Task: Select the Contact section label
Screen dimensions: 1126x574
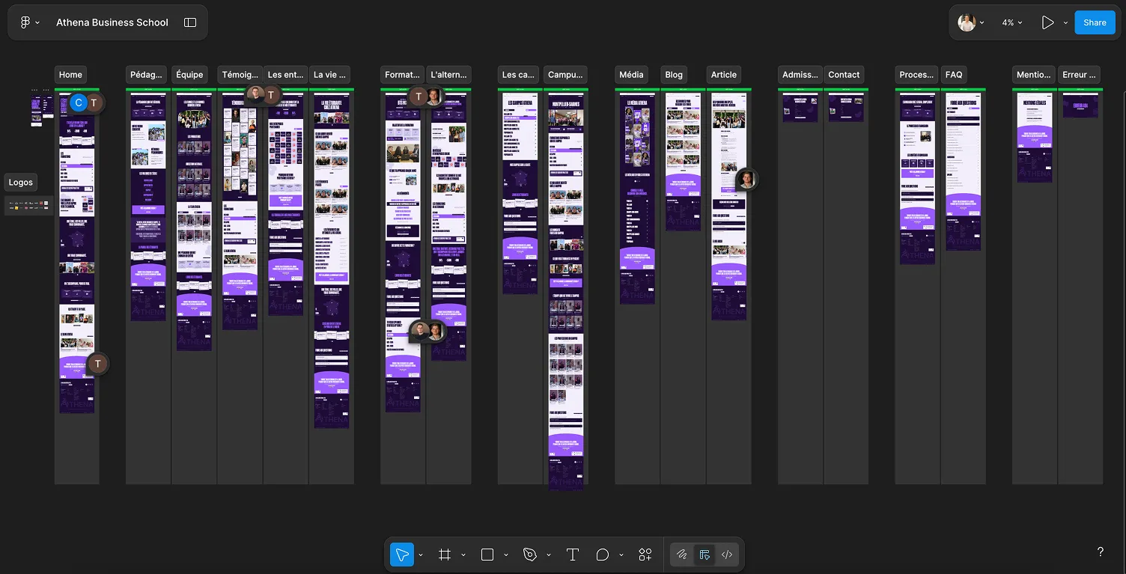Action: (x=844, y=74)
